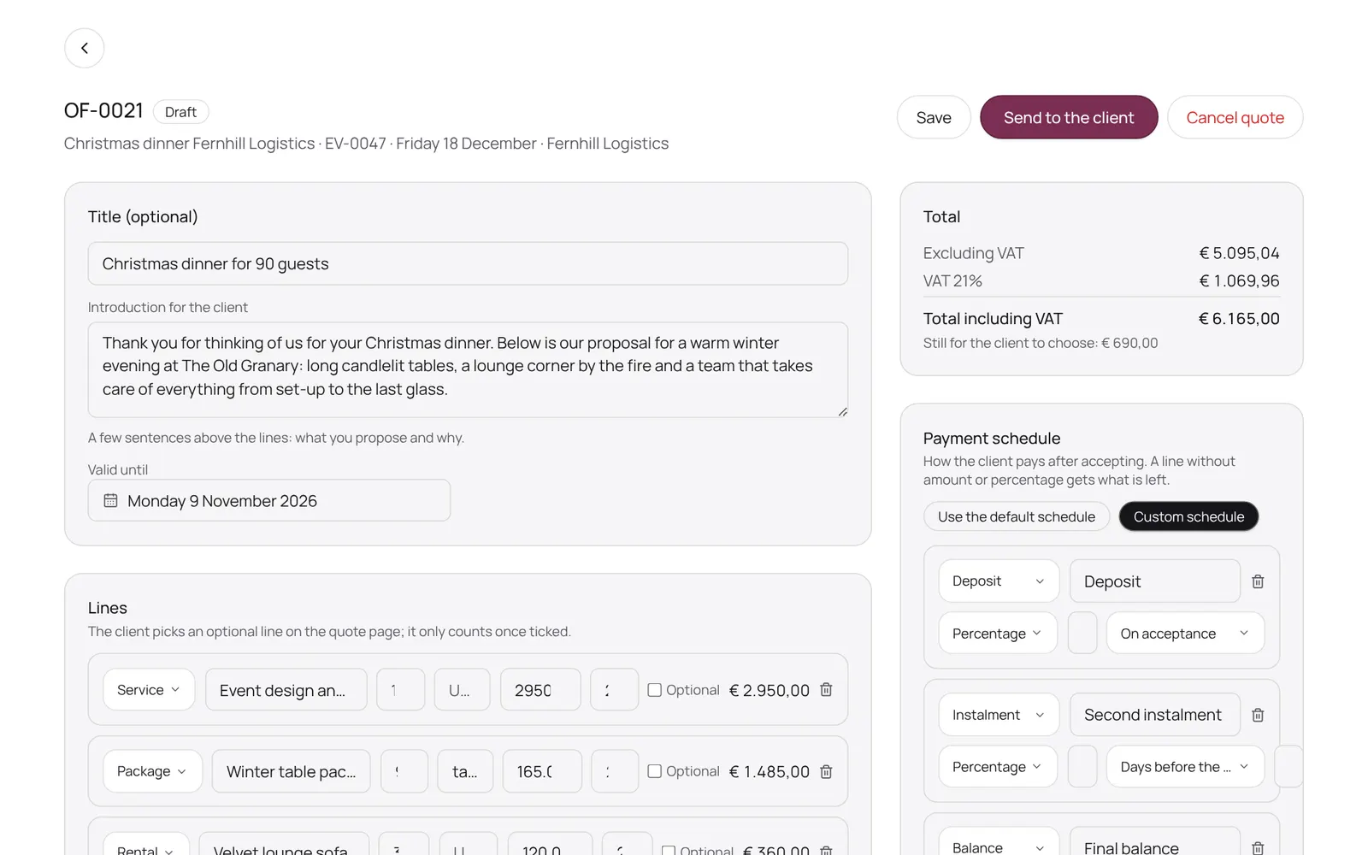Click the € 6.165,00 total amount
1368x855 pixels.
1239,319
